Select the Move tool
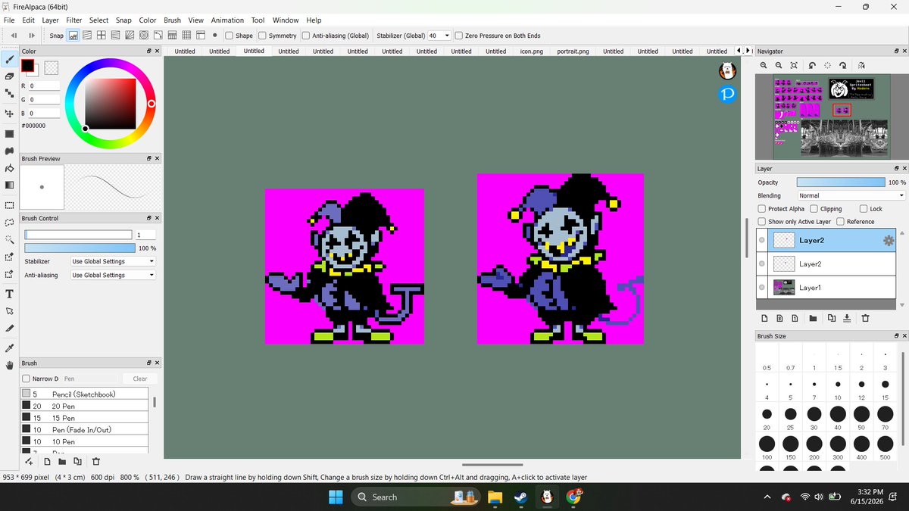Image resolution: width=909 pixels, height=511 pixels. [x=9, y=114]
